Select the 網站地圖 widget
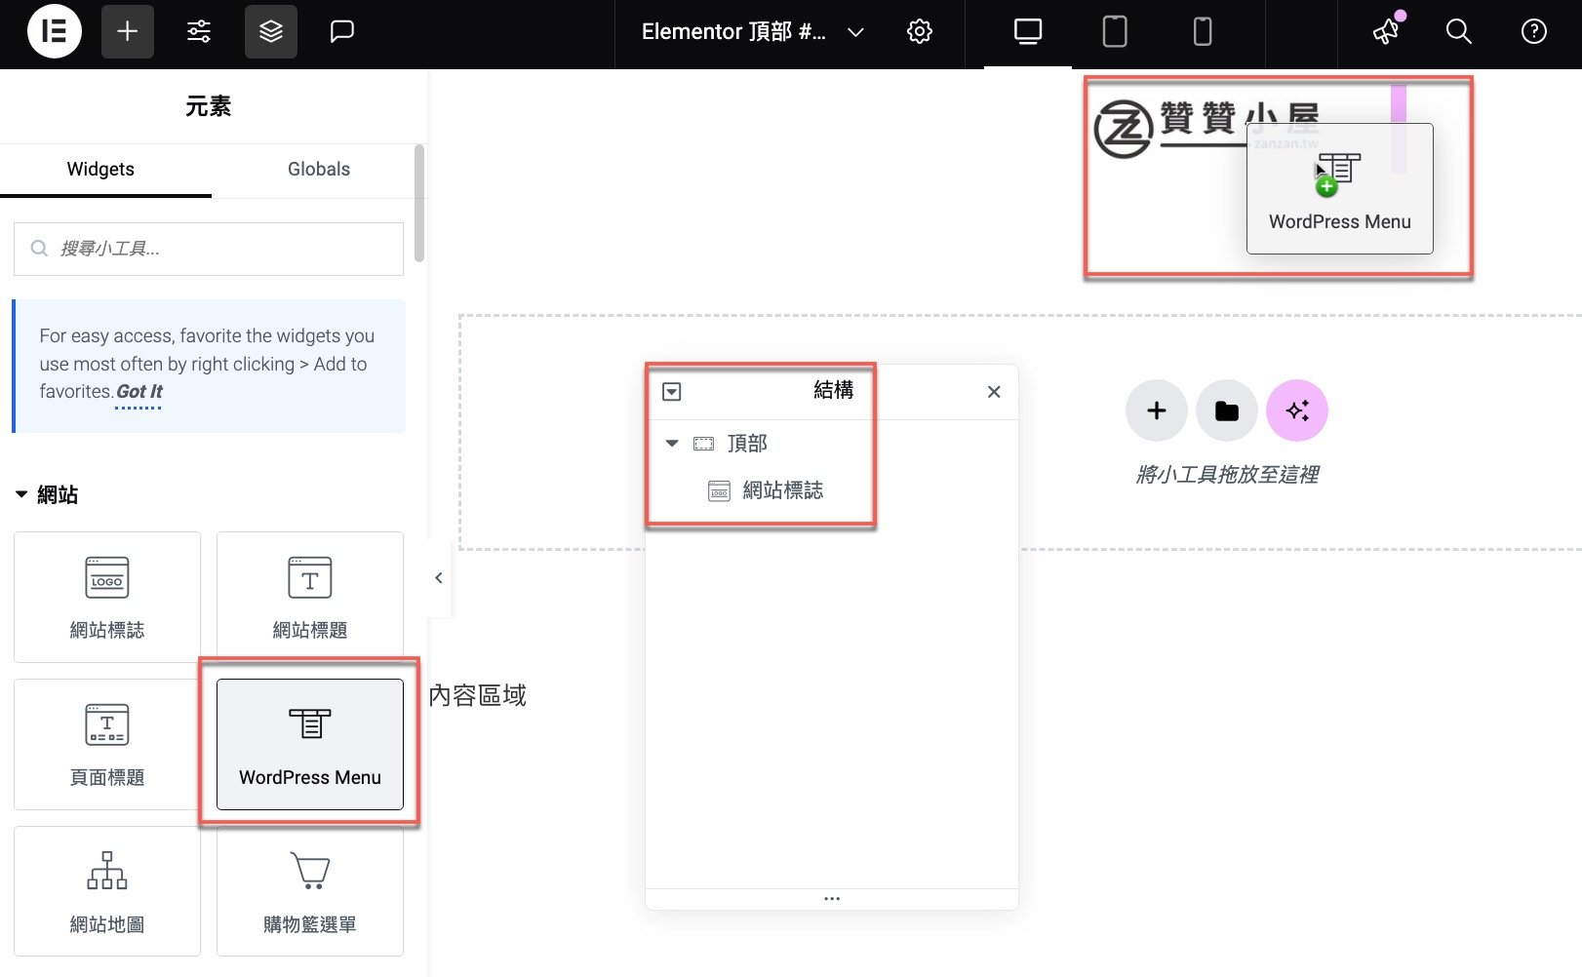1582x977 pixels. click(x=107, y=891)
